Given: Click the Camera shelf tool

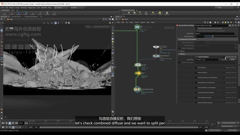Looking at the screenshot, I should coord(124,13).
